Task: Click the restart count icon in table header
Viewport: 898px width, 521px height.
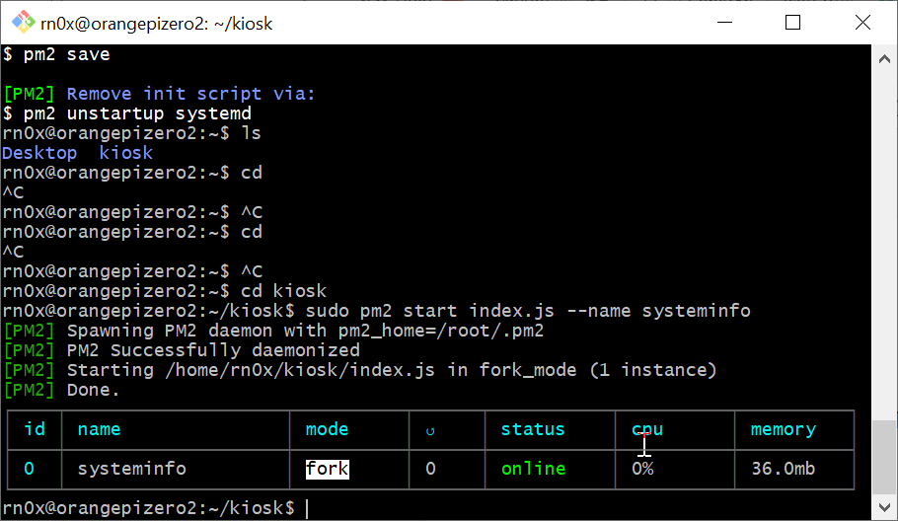Action: [429, 430]
